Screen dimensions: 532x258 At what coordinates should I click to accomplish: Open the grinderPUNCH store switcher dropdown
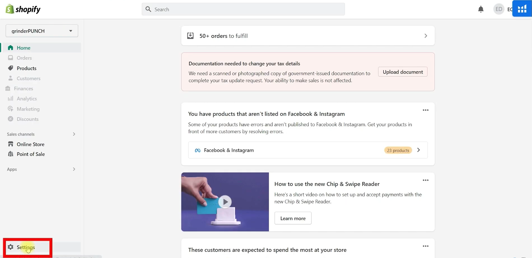click(42, 31)
